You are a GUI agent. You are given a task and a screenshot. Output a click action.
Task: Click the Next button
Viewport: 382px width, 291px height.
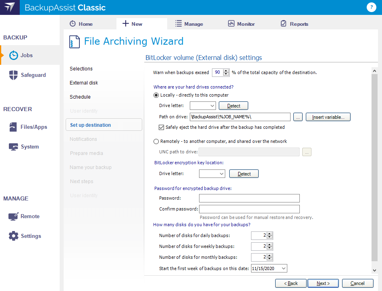323,283
